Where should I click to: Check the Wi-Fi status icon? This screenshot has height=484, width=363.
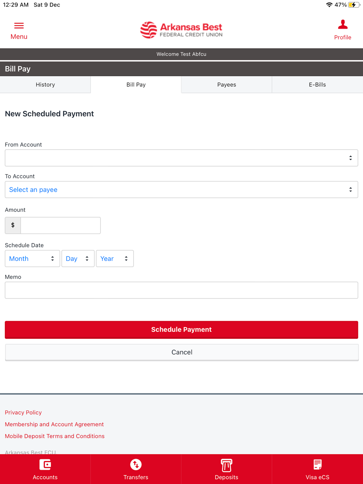pyautogui.click(x=329, y=5)
